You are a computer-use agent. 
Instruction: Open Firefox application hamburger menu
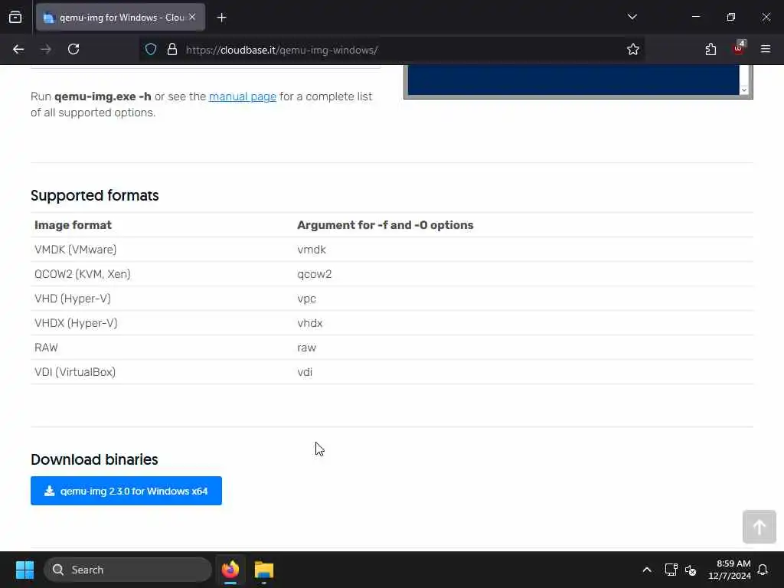[x=766, y=49]
